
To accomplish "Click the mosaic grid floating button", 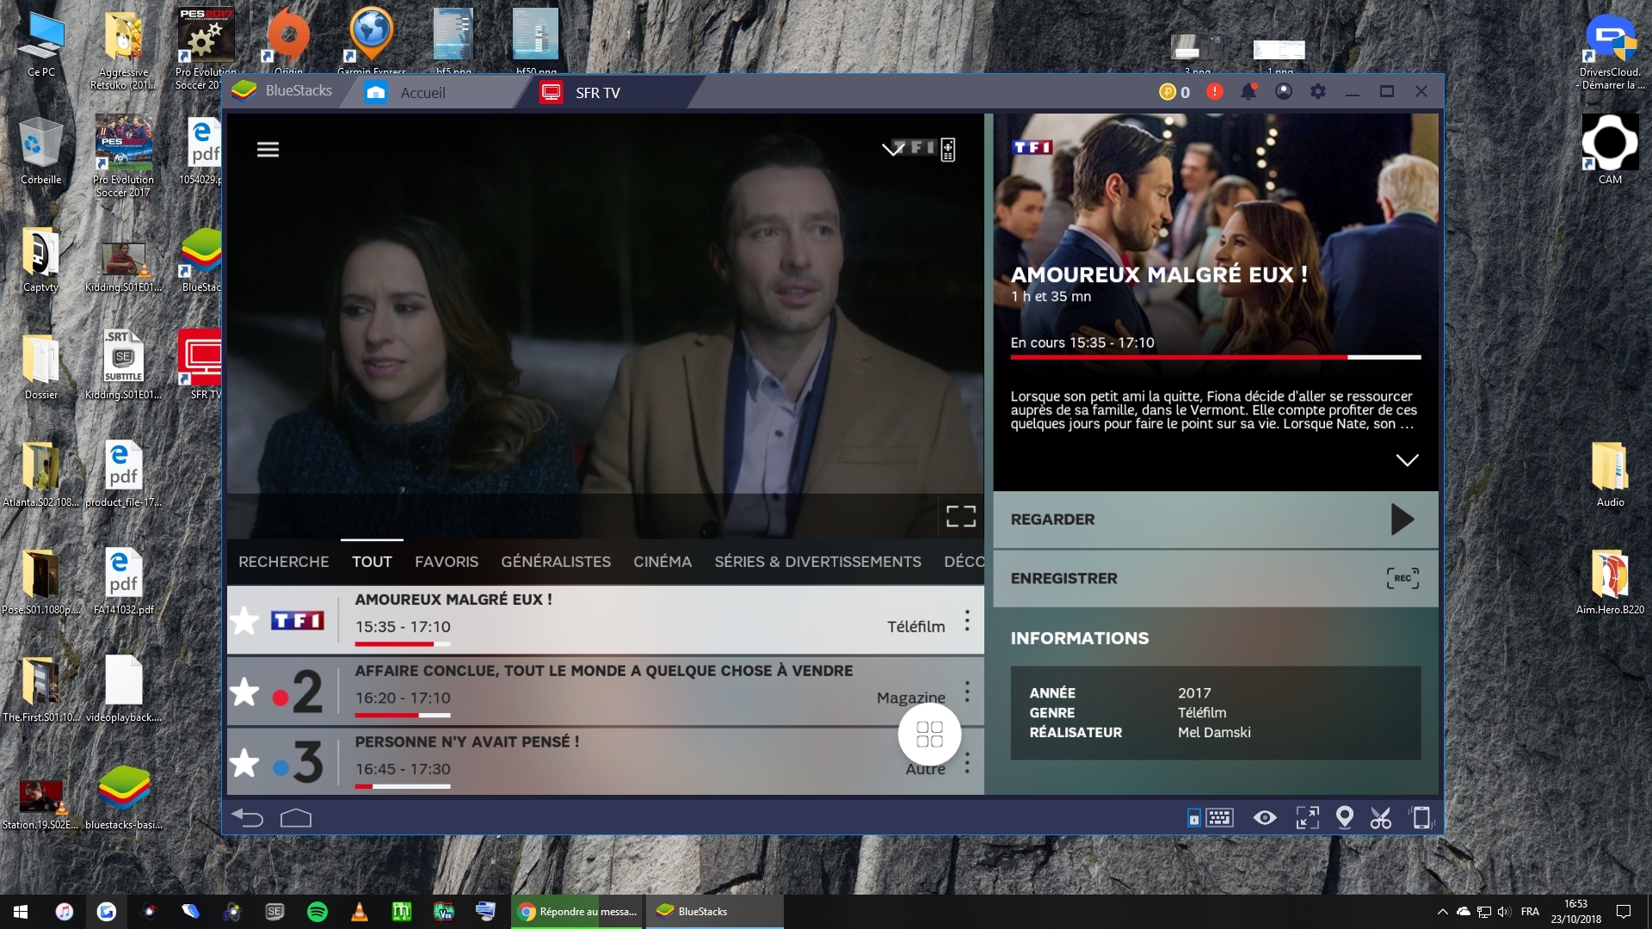I will tap(929, 734).
